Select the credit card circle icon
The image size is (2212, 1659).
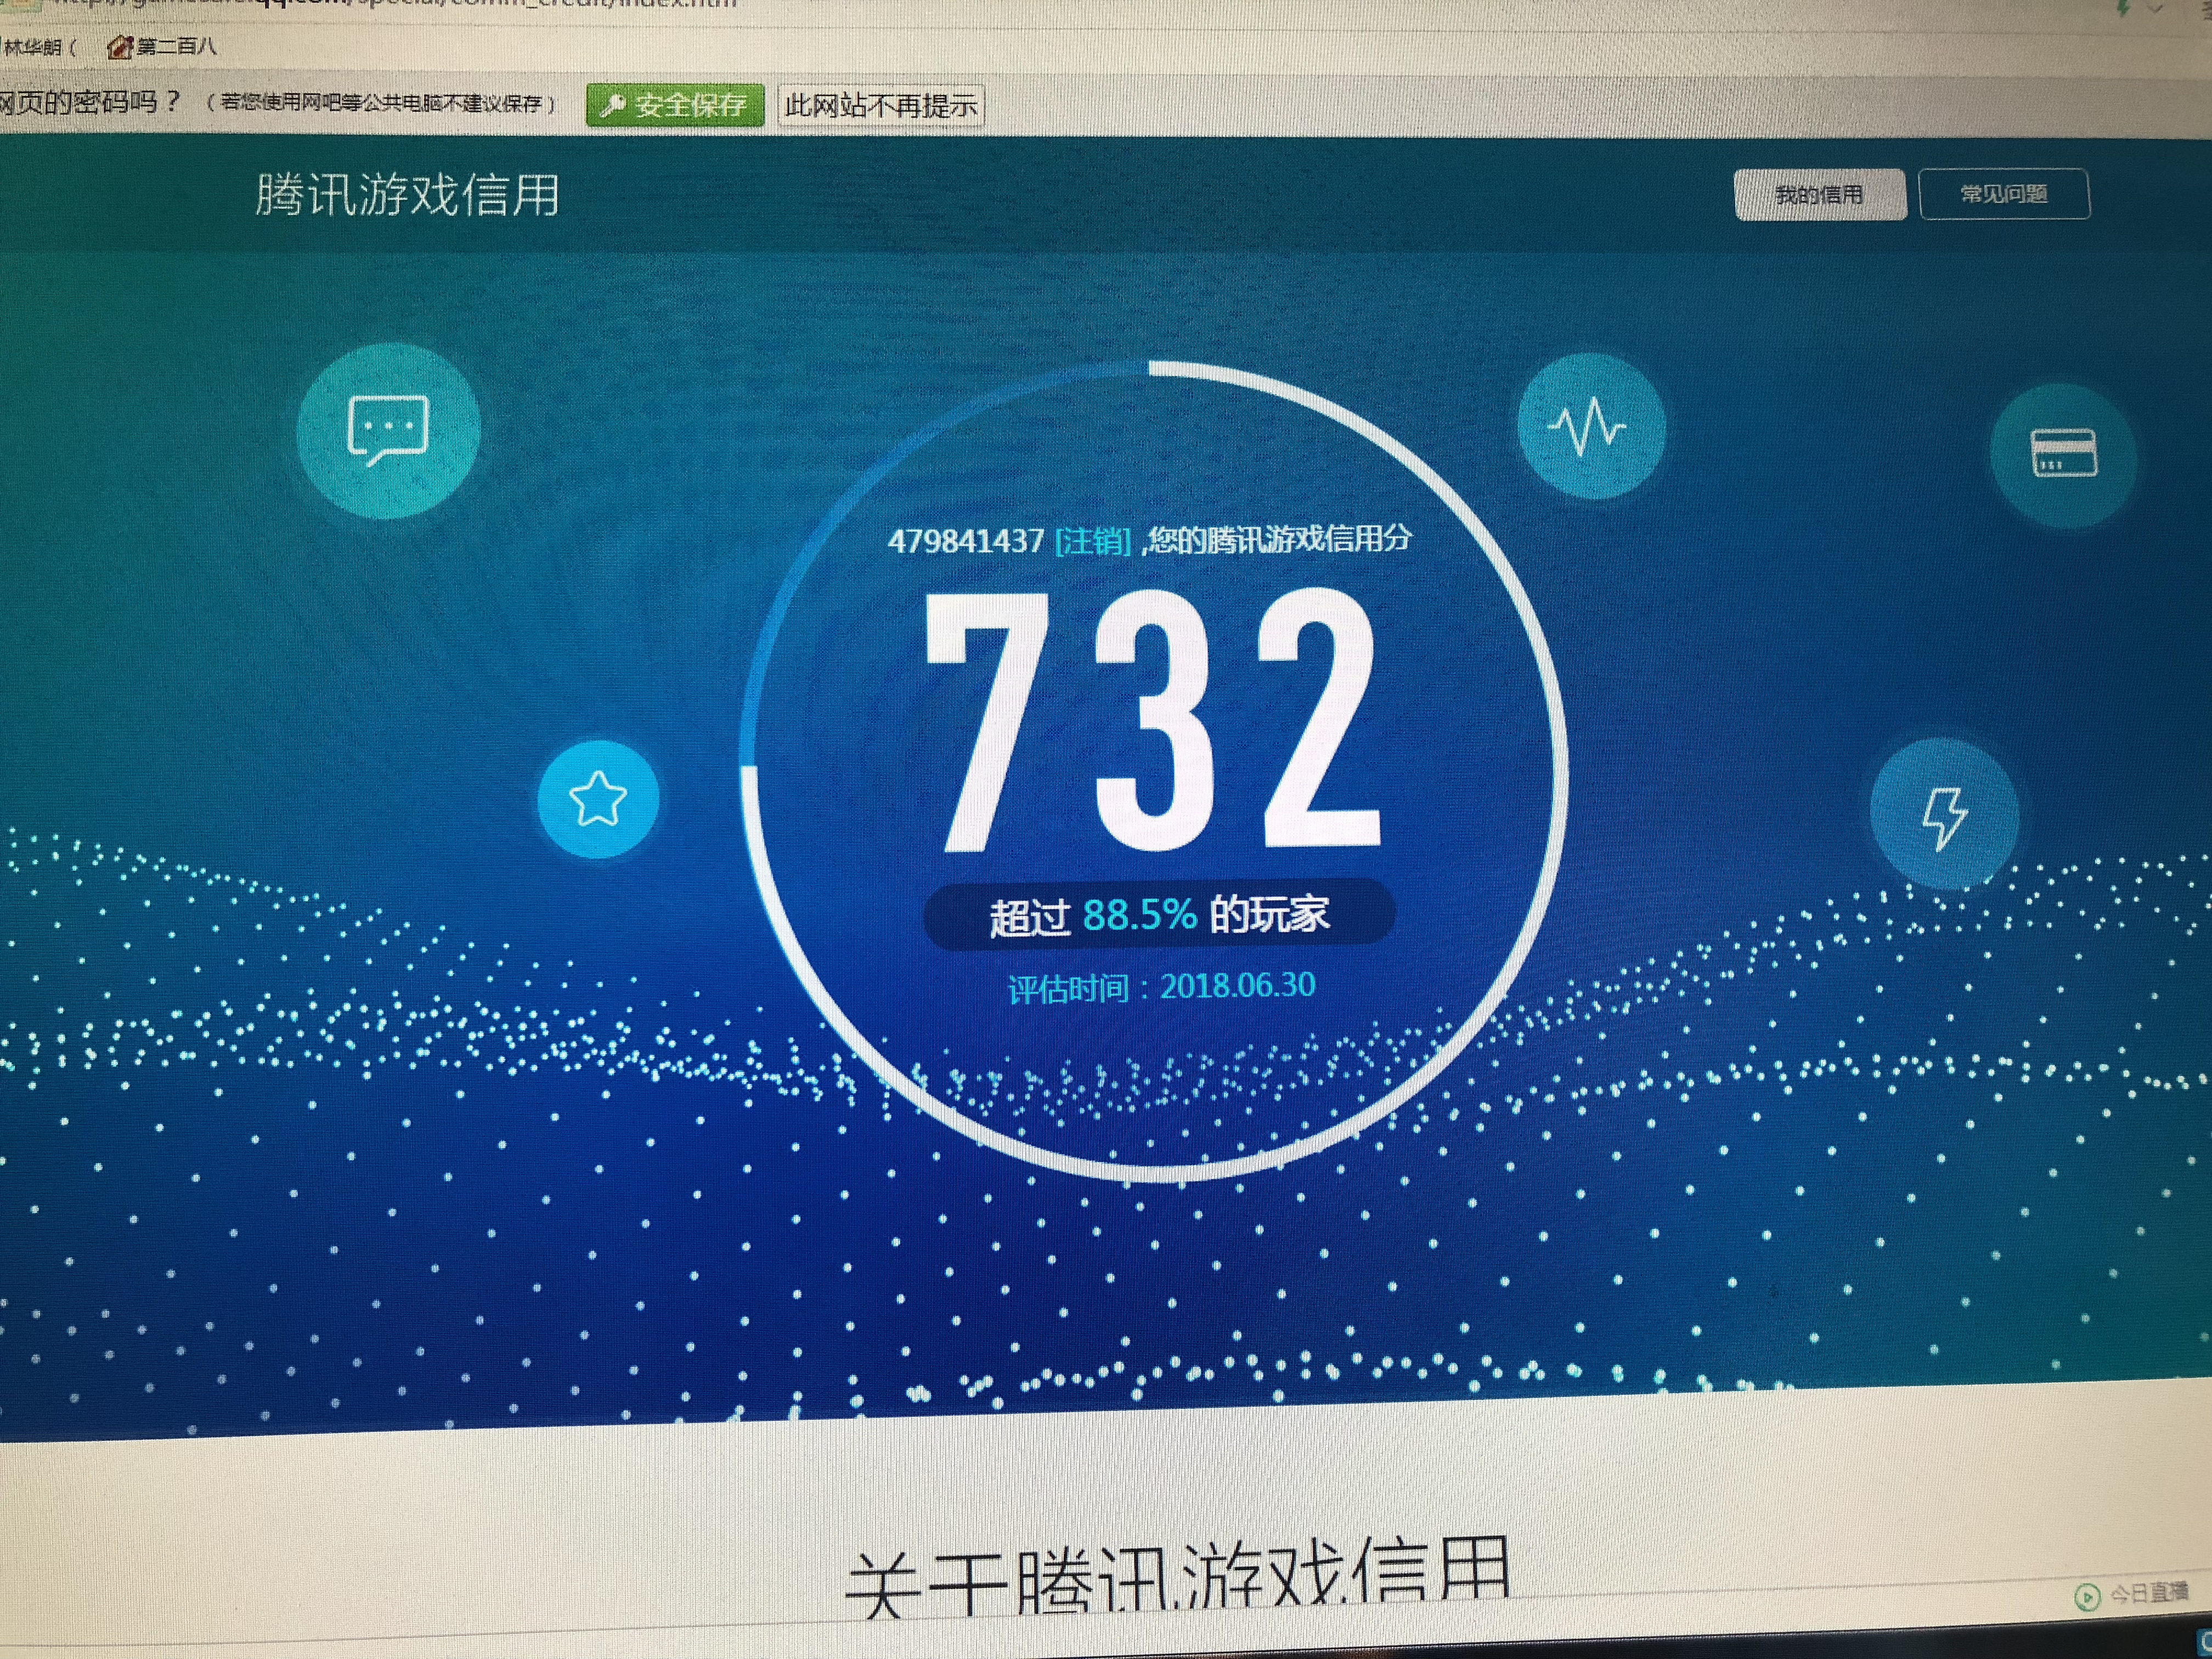pyautogui.click(x=2064, y=454)
